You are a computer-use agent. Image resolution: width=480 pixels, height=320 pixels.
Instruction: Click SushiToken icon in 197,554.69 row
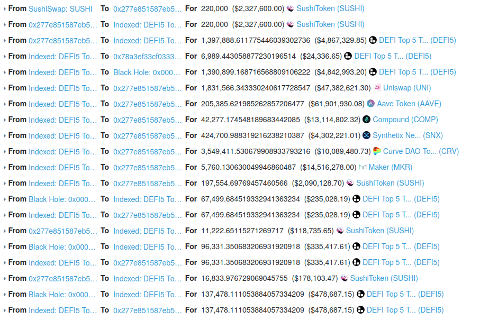point(350,183)
